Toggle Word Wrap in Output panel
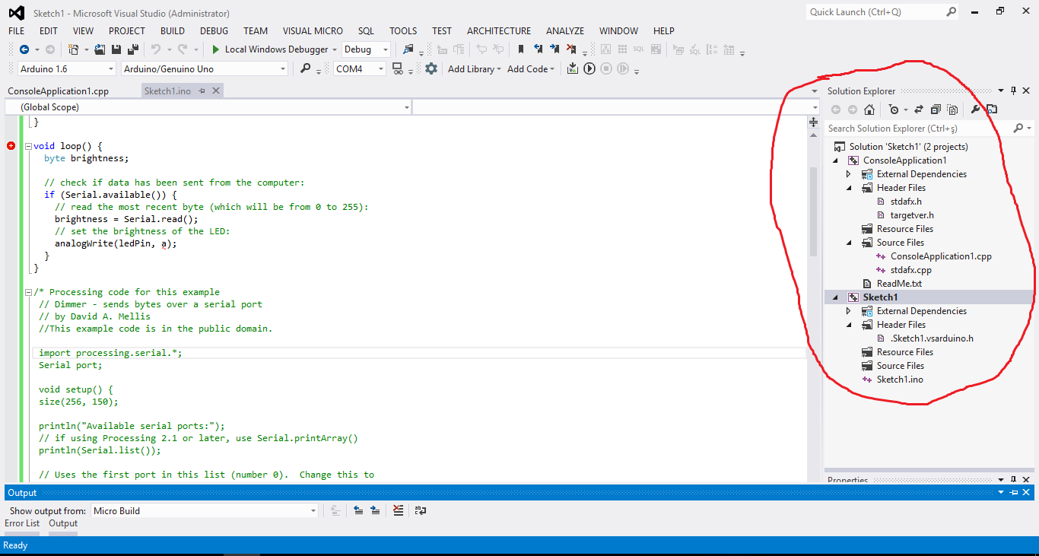The width and height of the screenshot is (1039, 556). tap(421, 510)
